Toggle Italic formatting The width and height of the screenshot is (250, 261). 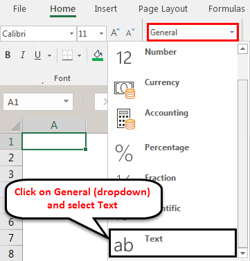[23, 55]
